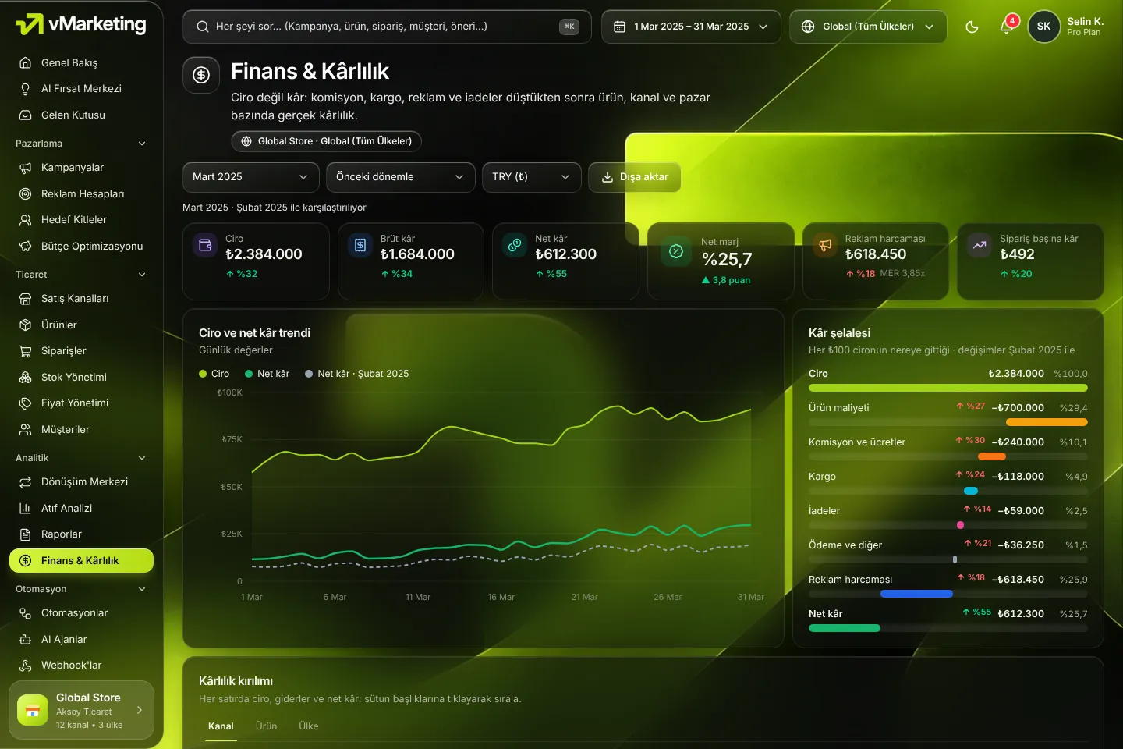
Task: Open Hedef Kitleler people icon
Action: [x=26, y=220]
